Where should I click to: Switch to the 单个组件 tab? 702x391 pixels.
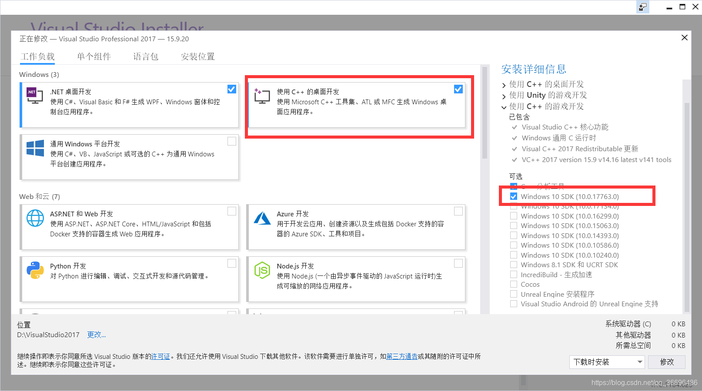94,56
